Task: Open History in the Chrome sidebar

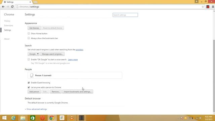Action: [x=7, y=21]
